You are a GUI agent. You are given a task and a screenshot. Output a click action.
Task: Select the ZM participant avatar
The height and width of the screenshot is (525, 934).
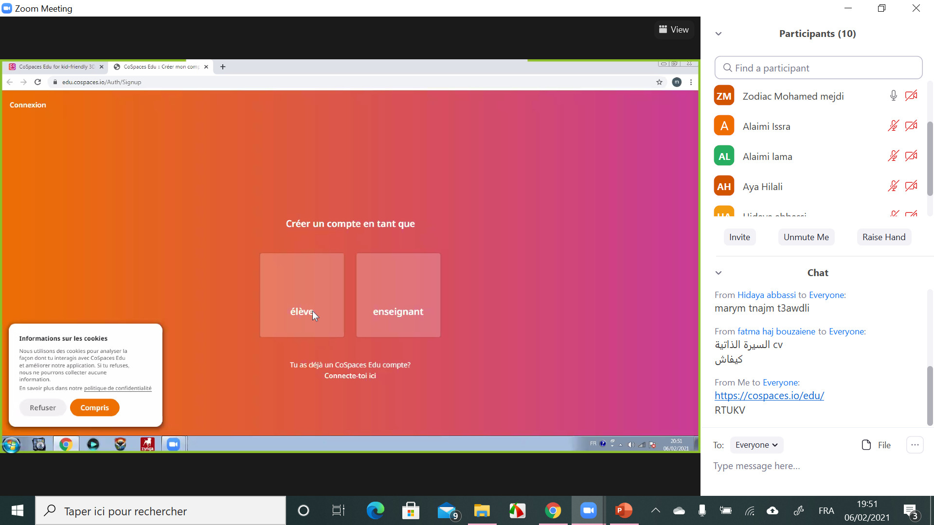point(724,96)
